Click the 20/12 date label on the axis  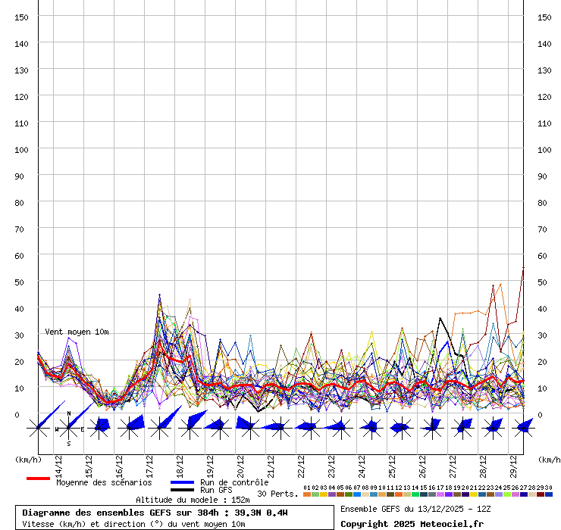(240, 463)
